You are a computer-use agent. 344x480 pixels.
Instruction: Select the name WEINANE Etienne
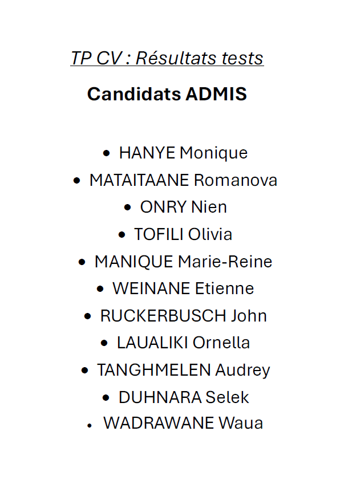click(183, 288)
